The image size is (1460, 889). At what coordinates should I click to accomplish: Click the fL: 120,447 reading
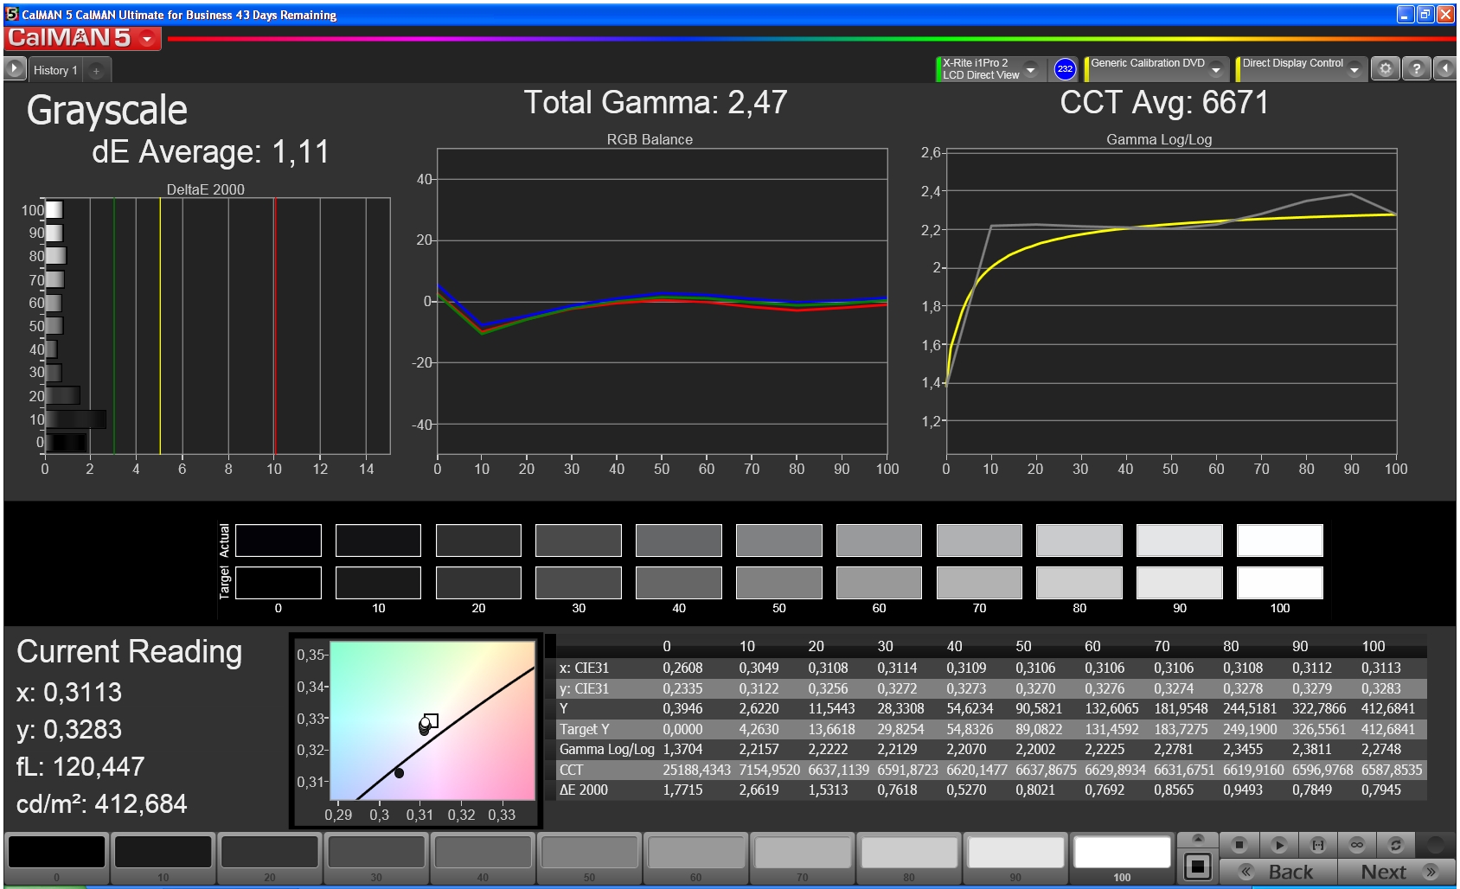tap(80, 766)
